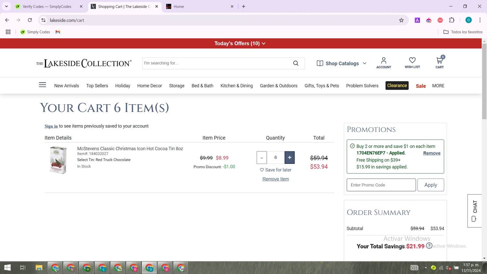The width and height of the screenshot is (487, 274).
Task: Click the Lakeside Collection logo
Action: [84, 63]
